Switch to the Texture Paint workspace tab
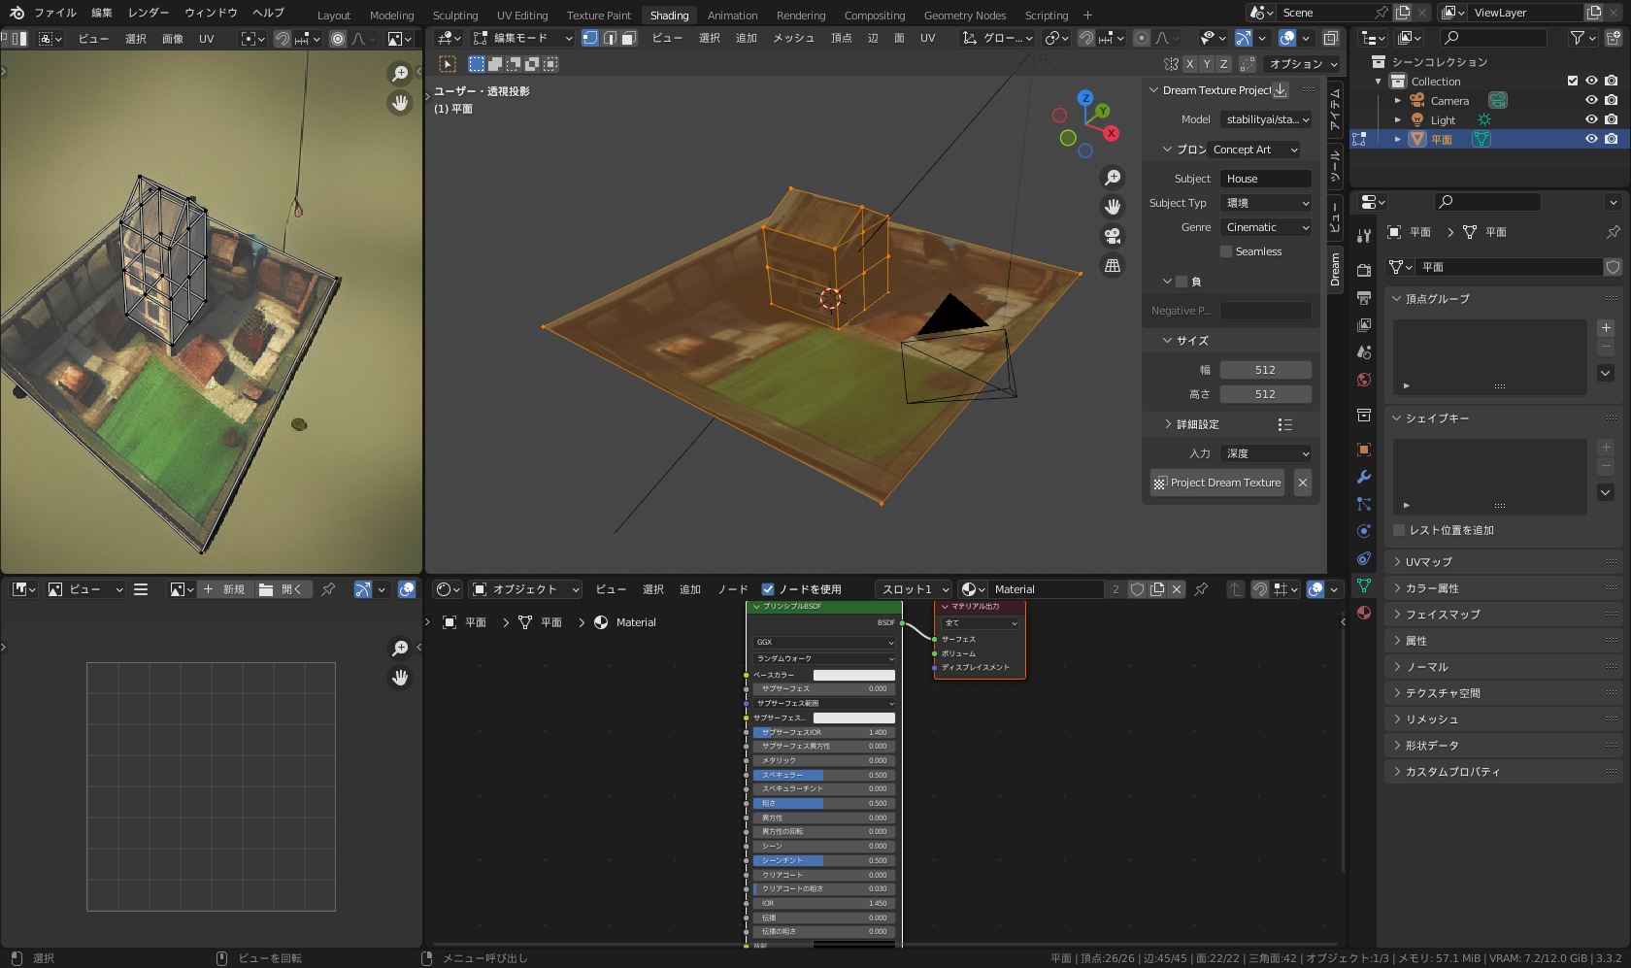Image resolution: width=1631 pixels, height=968 pixels. 598,15
